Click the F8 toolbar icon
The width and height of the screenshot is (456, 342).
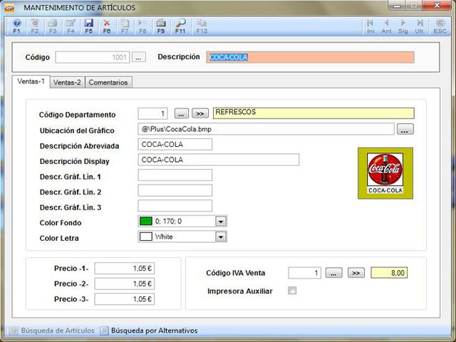coord(142,26)
